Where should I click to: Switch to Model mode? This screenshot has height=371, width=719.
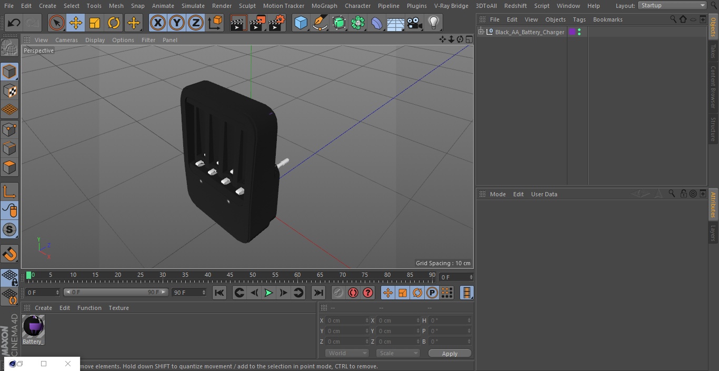click(x=9, y=72)
